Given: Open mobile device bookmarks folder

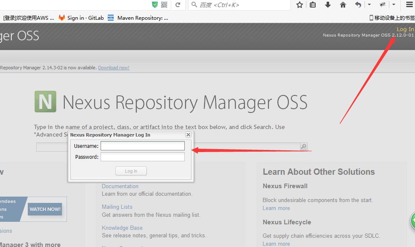Looking at the screenshot, I should [x=392, y=18].
